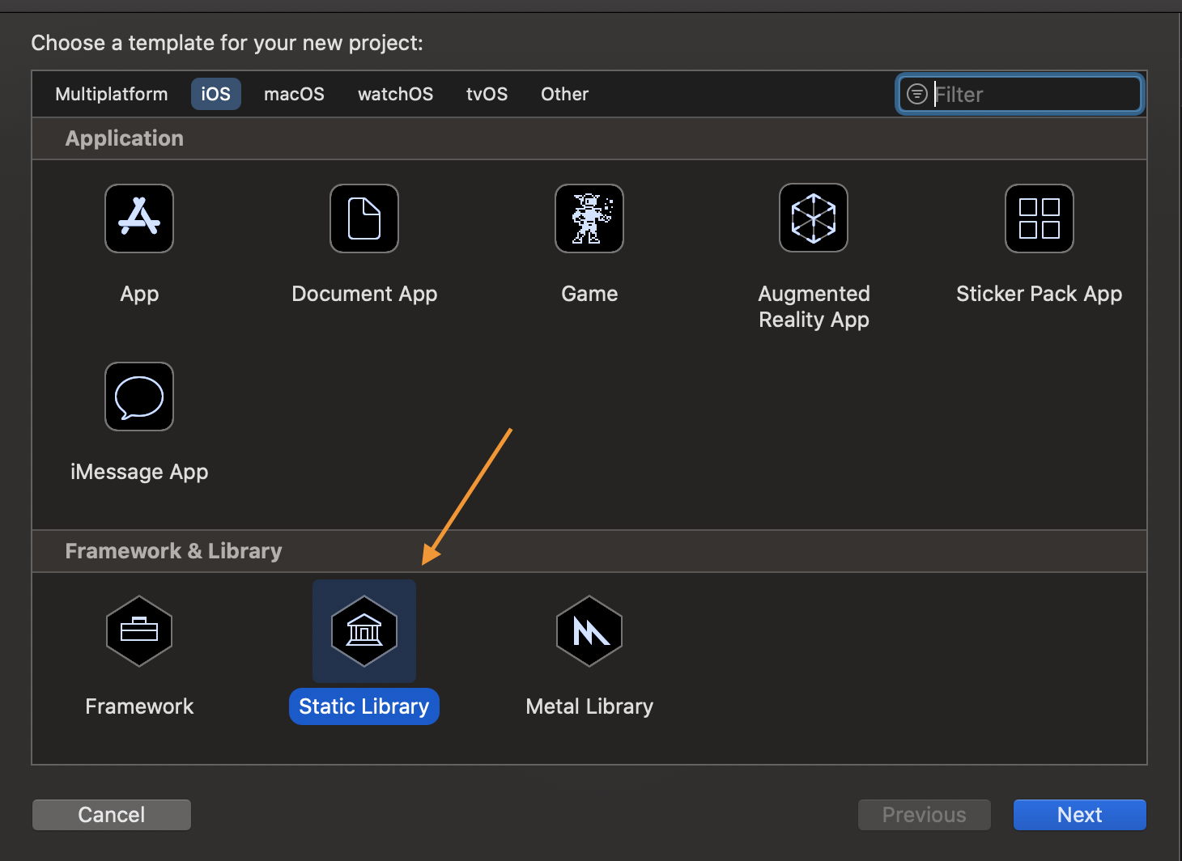Select the iOS platform tab
The image size is (1182, 861).
pyautogui.click(x=215, y=95)
